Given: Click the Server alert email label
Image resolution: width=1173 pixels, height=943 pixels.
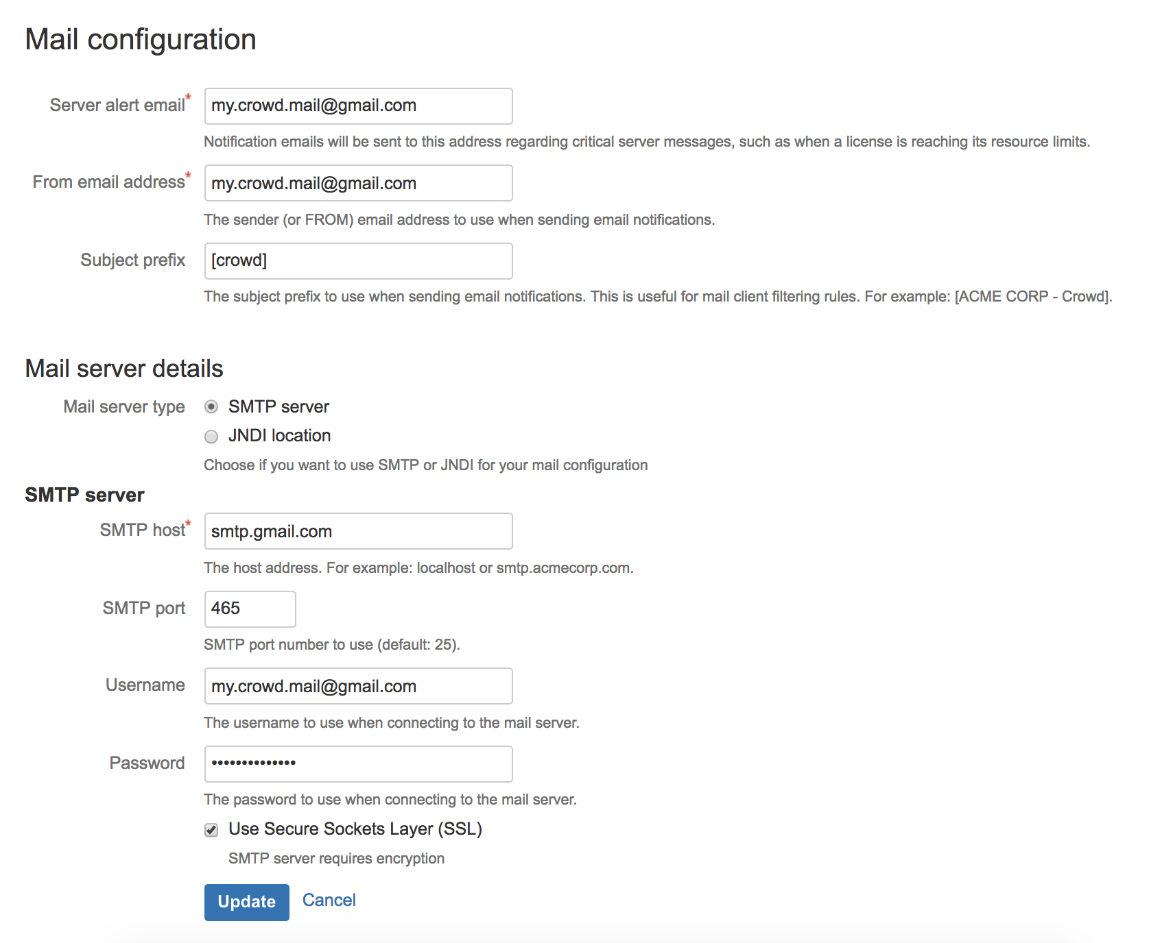Looking at the screenshot, I should tap(117, 105).
